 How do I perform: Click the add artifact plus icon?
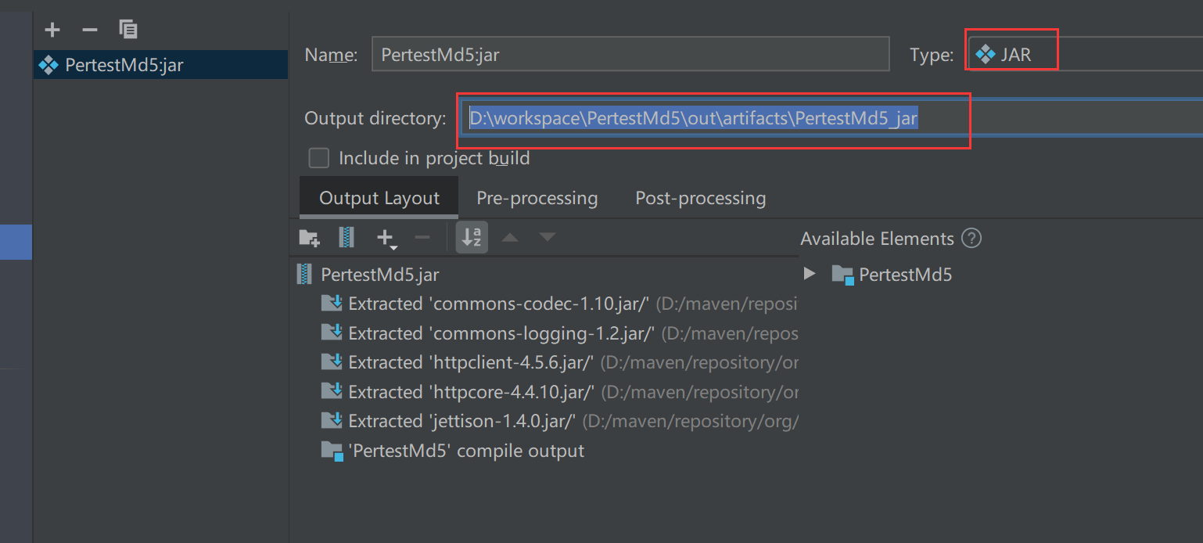pos(52,30)
